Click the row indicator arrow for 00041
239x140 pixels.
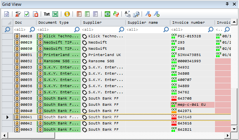tap(7, 117)
